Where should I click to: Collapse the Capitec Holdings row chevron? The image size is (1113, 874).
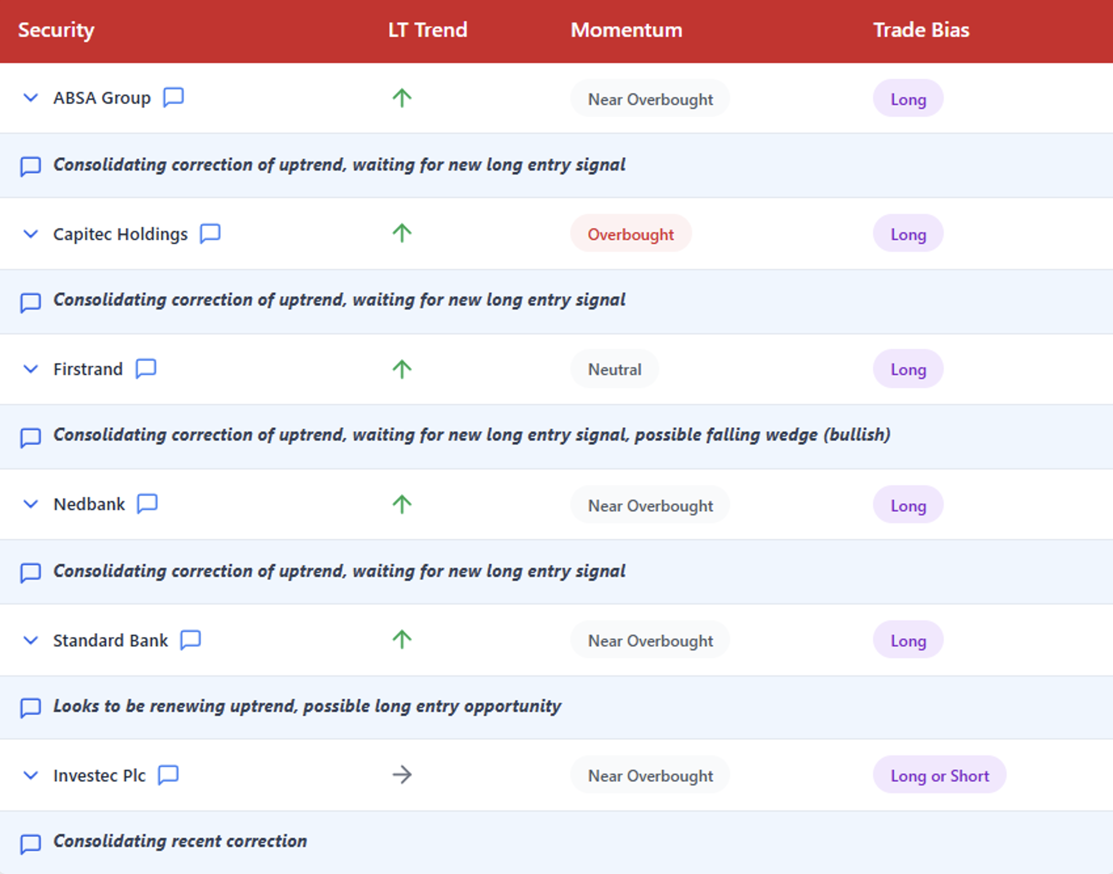tap(31, 234)
